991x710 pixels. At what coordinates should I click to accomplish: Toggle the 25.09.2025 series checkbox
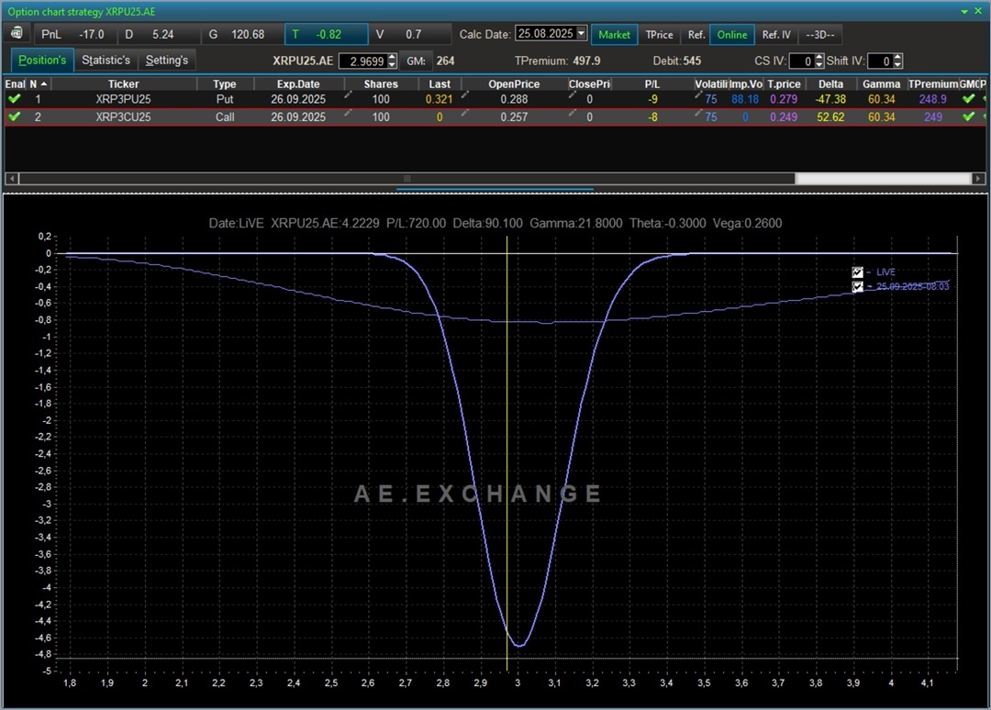[x=858, y=287]
